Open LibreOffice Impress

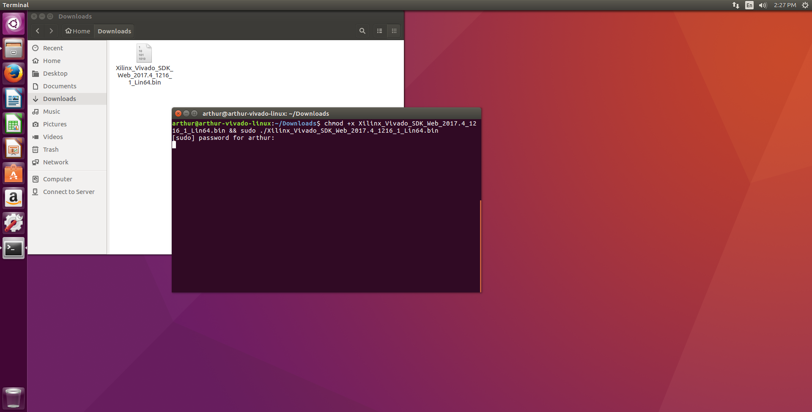pos(14,148)
